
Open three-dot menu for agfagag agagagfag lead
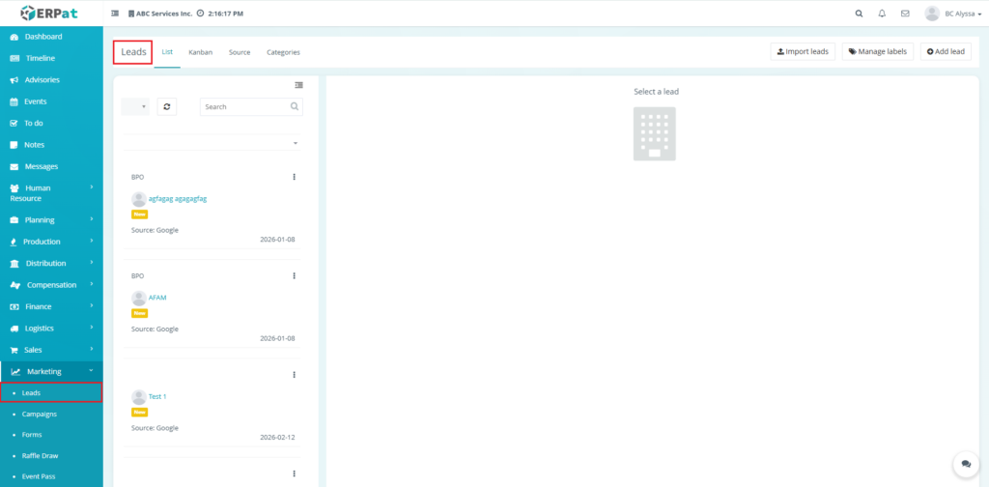(294, 177)
